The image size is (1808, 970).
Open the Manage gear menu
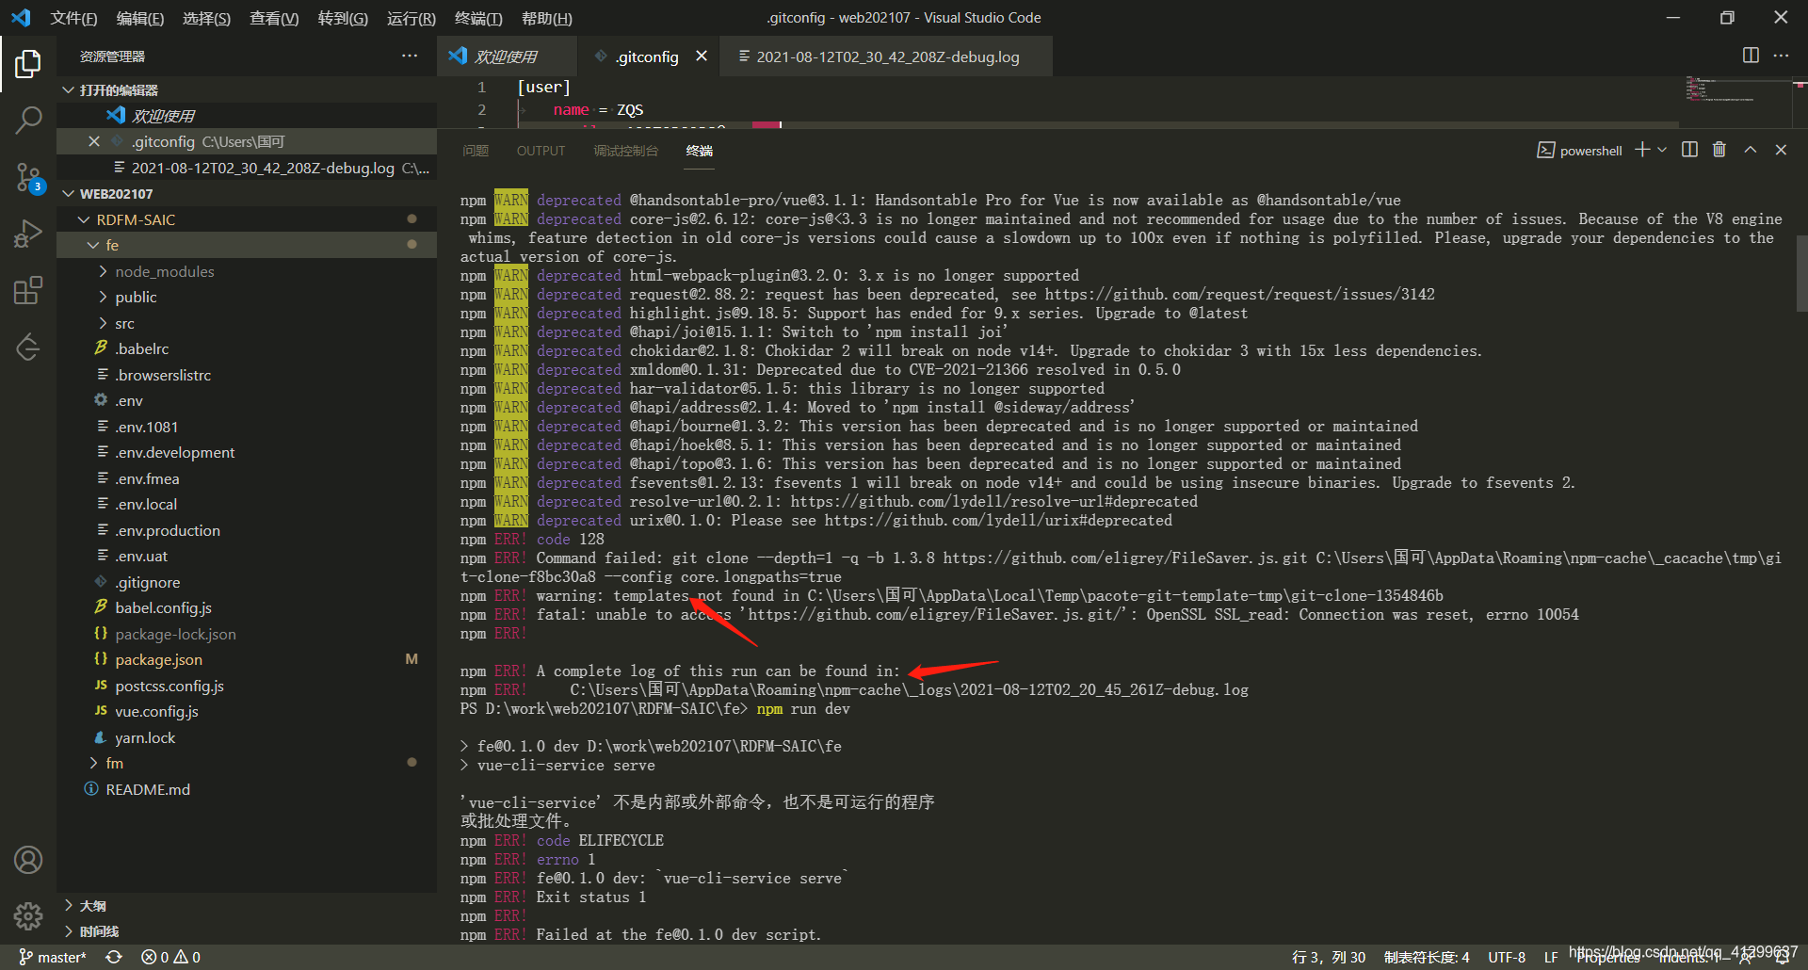[28, 915]
